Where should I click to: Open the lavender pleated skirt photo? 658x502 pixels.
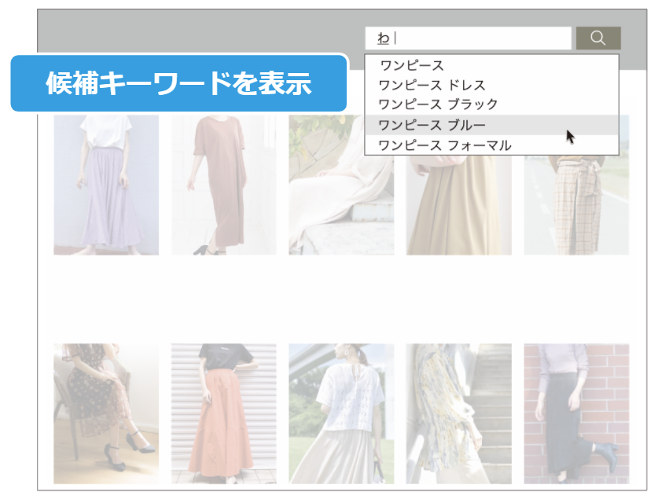(x=106, y=185)
